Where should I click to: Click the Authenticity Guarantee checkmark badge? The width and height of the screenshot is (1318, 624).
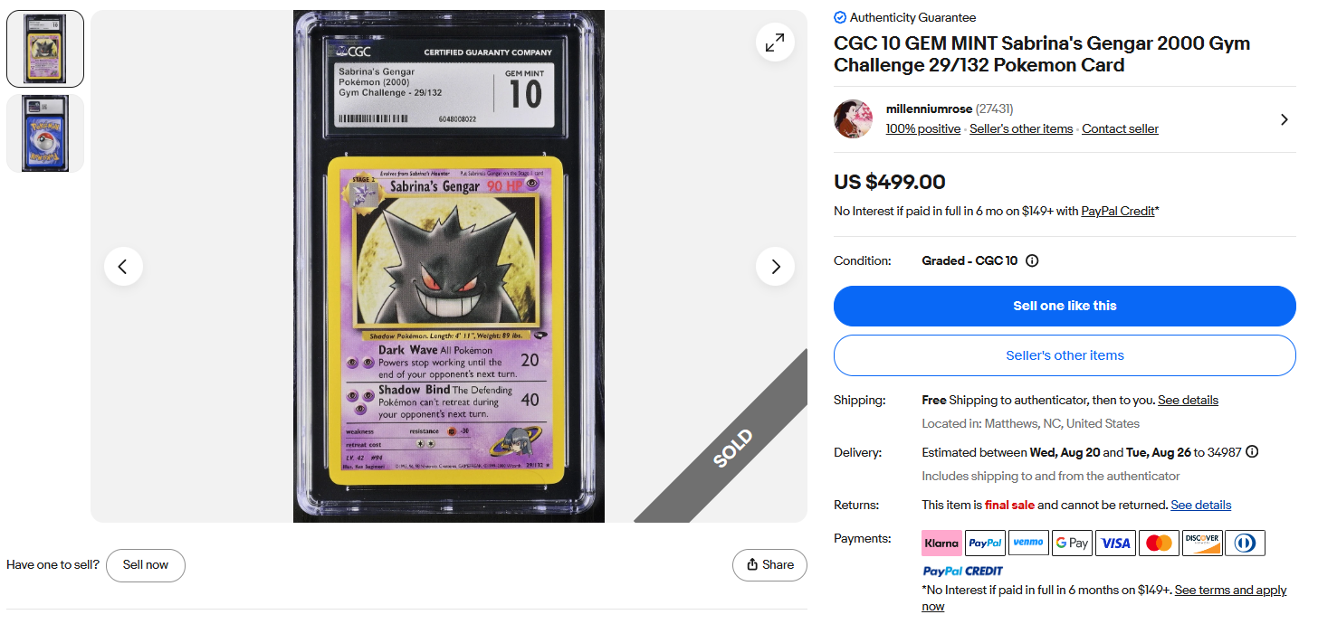pyautogui.click(x=840, y=17)
